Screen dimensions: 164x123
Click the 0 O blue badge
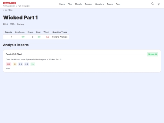pyautogui.click(x=21, y=64)
